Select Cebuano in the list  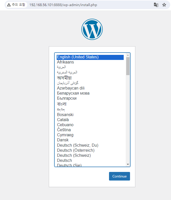[90, 125]
